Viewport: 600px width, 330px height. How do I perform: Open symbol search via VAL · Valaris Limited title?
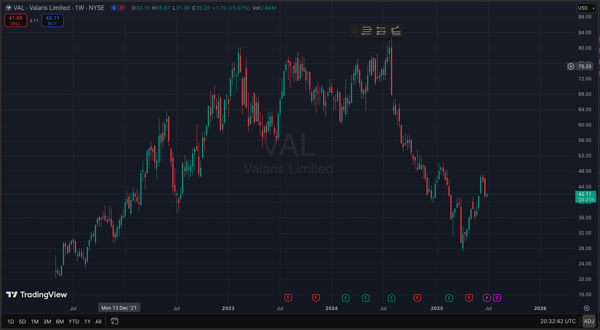(x=59, y=8)
